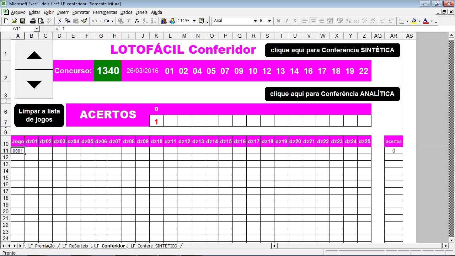The width and height of the screenshot is (455, 256).
Task: Switch to LF_Premiação sheet tab
Action: coord(41,246)
